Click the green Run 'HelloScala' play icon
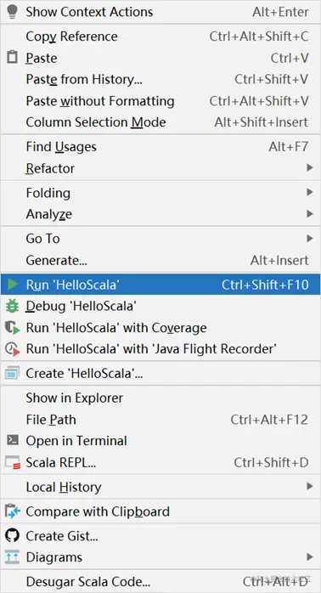This screenshot has width=321, height=593. [13, 285]
